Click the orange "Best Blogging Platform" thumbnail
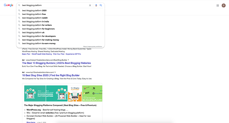This screenshot has height=123, width=229. 75,93
